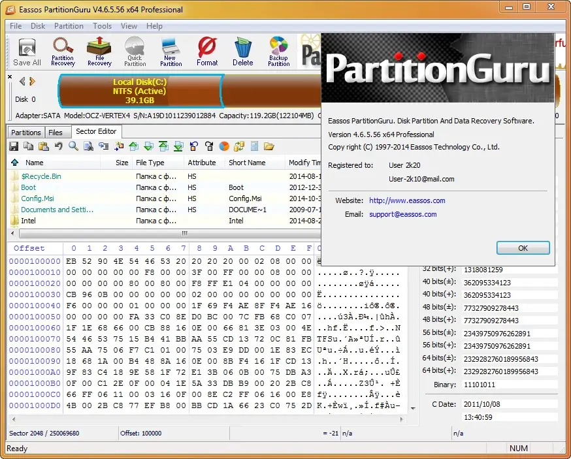The width and height of the screenshot is (571, 459).
Task: Click the open folder icon in sector toolbar
Action: tap(269, 146)
